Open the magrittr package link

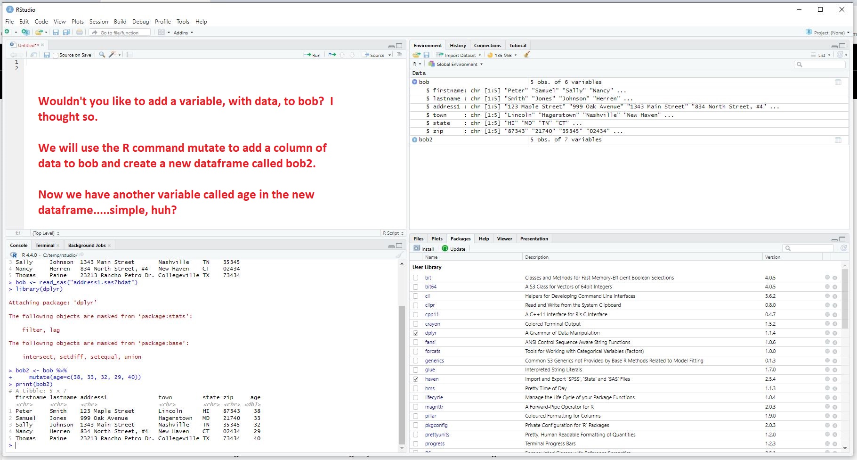434,407
